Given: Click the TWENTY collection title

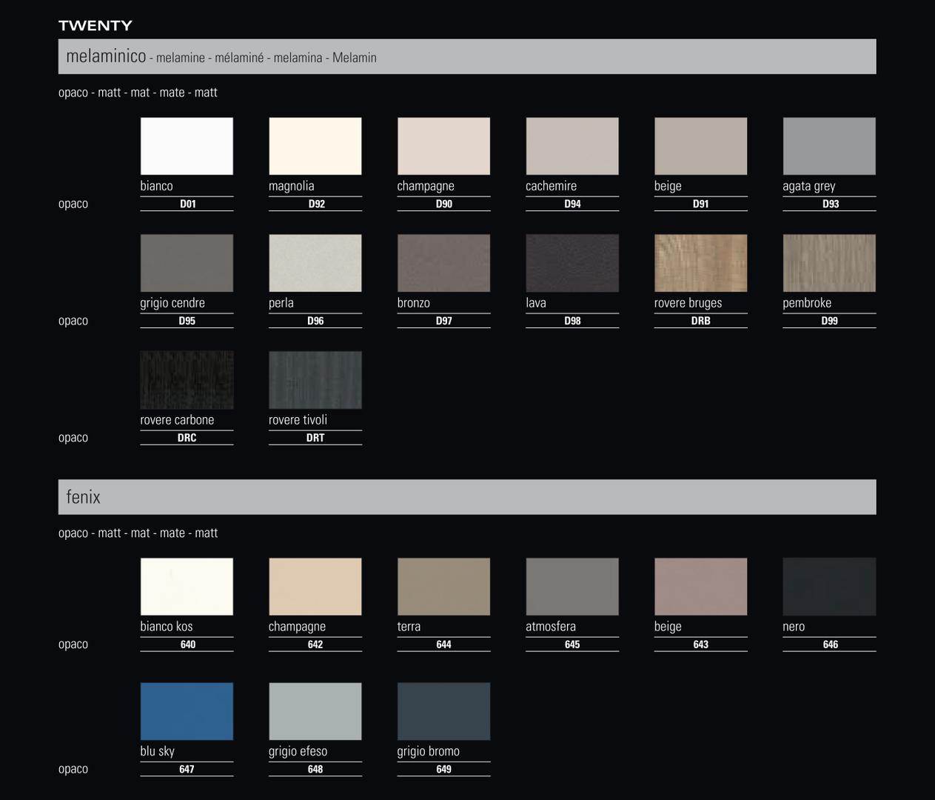Looking at the screenshot, I should [x=95, y=26].
